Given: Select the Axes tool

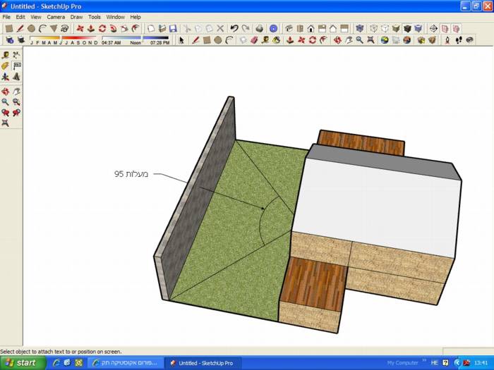Looking at the screenshot, I should click(x=5, y=77).
